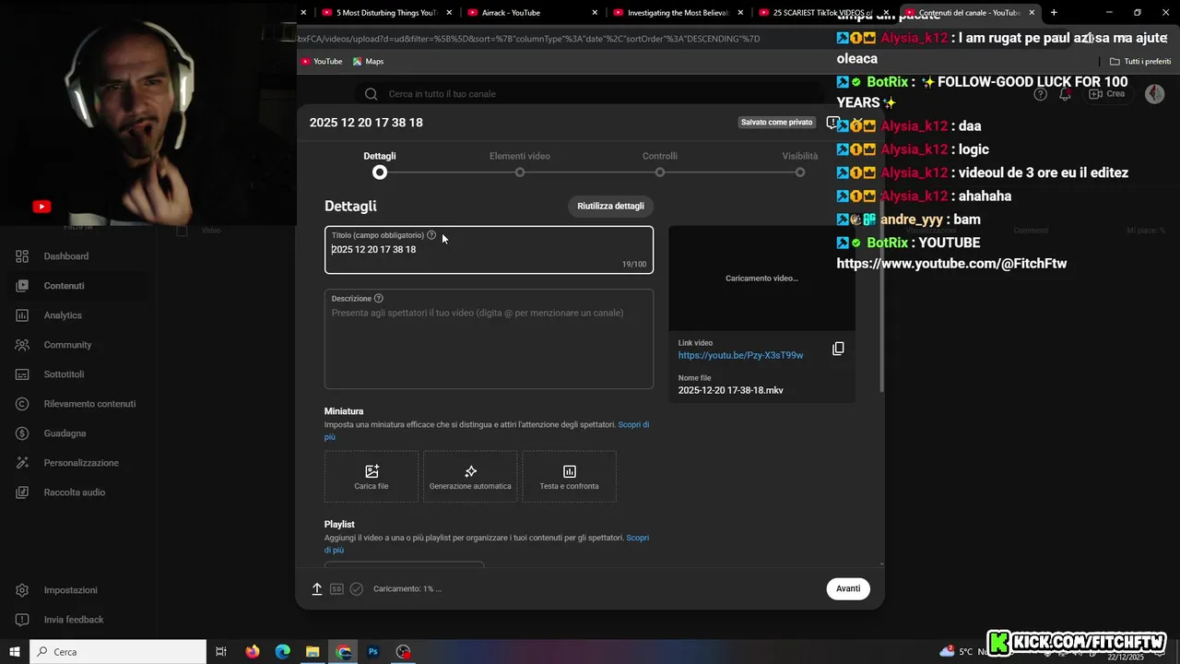Open the YouTube bookmark
Viewport: 1180px width, 664px height.
(x=321, y=62)
